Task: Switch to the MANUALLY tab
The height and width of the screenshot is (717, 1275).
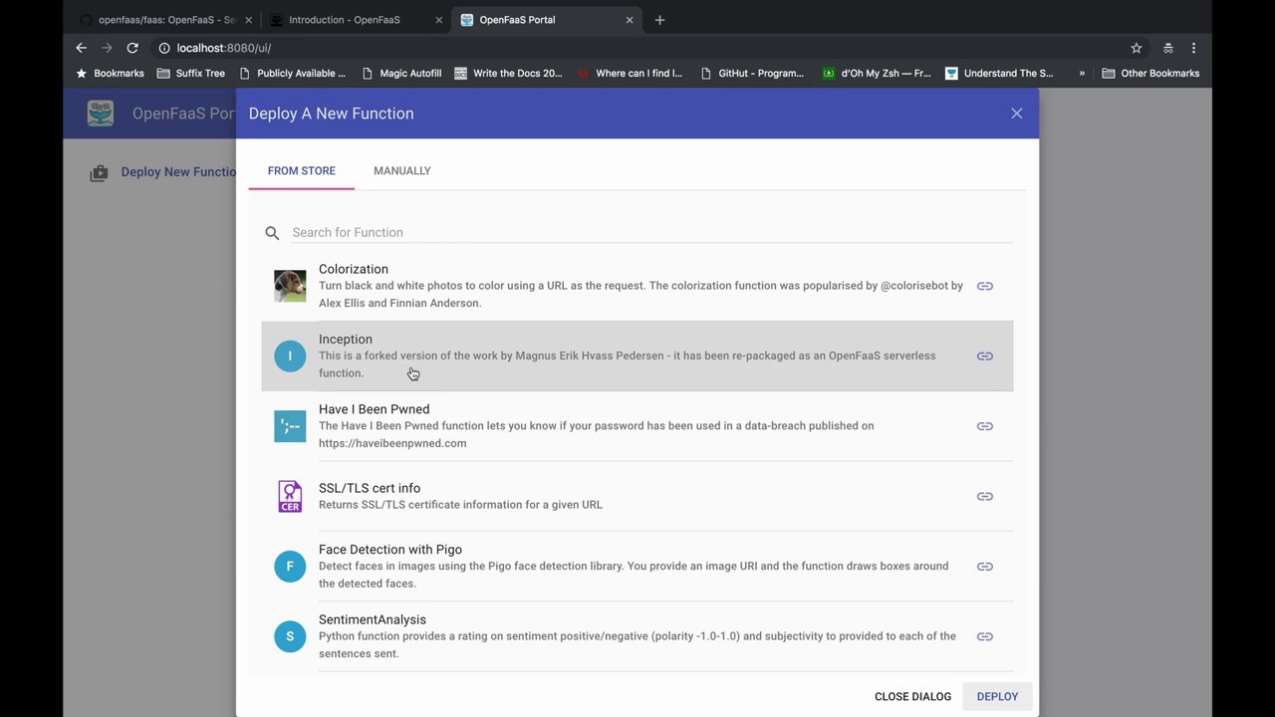Action: [402, 171]
